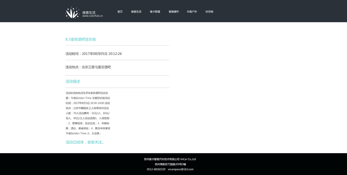Click the line with 20:30-24:00

[x=88, y=103]
